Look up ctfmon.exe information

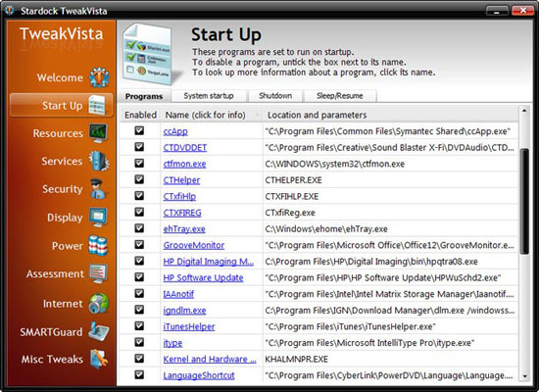(x=184, y=164)
